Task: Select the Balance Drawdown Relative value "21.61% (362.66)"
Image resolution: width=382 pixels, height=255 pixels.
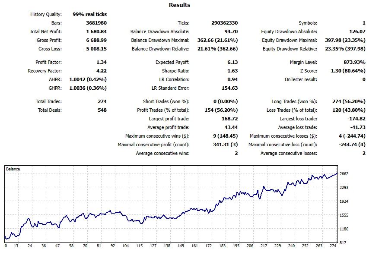Action: click(x=217, y=49)
